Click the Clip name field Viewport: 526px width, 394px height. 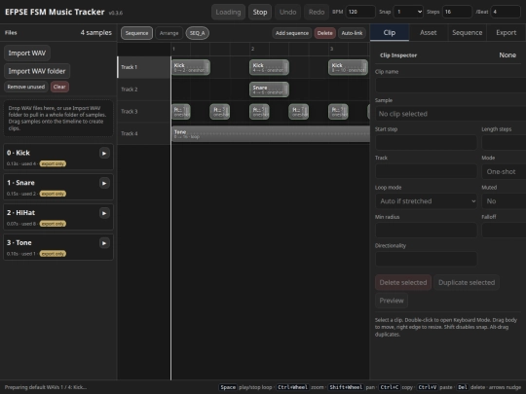tap(451, 85)
